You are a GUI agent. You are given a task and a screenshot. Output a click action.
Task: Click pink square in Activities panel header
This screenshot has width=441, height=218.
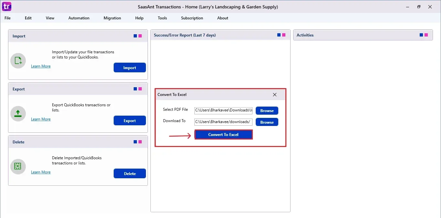[x=426, y=35]
